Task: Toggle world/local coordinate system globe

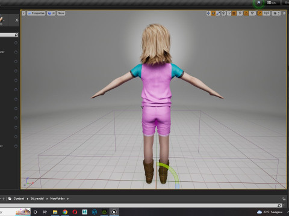Action: click(x=223, y=13)
